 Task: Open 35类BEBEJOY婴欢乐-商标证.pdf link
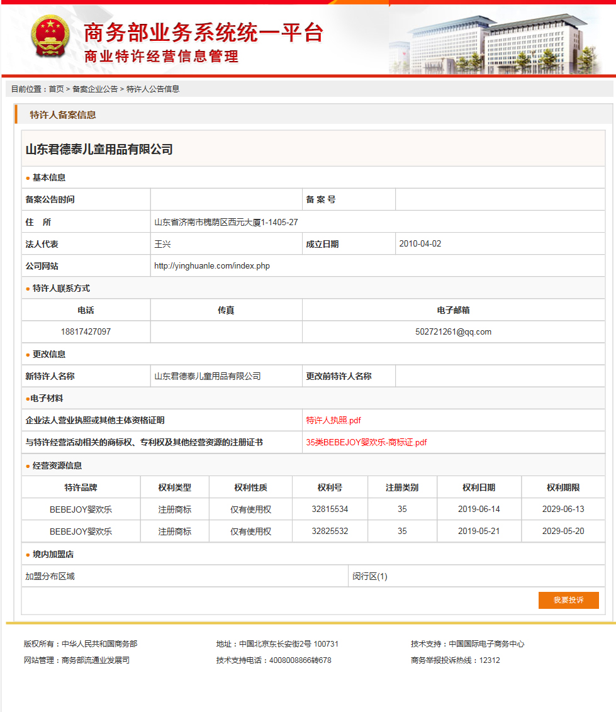click(366, 442)
